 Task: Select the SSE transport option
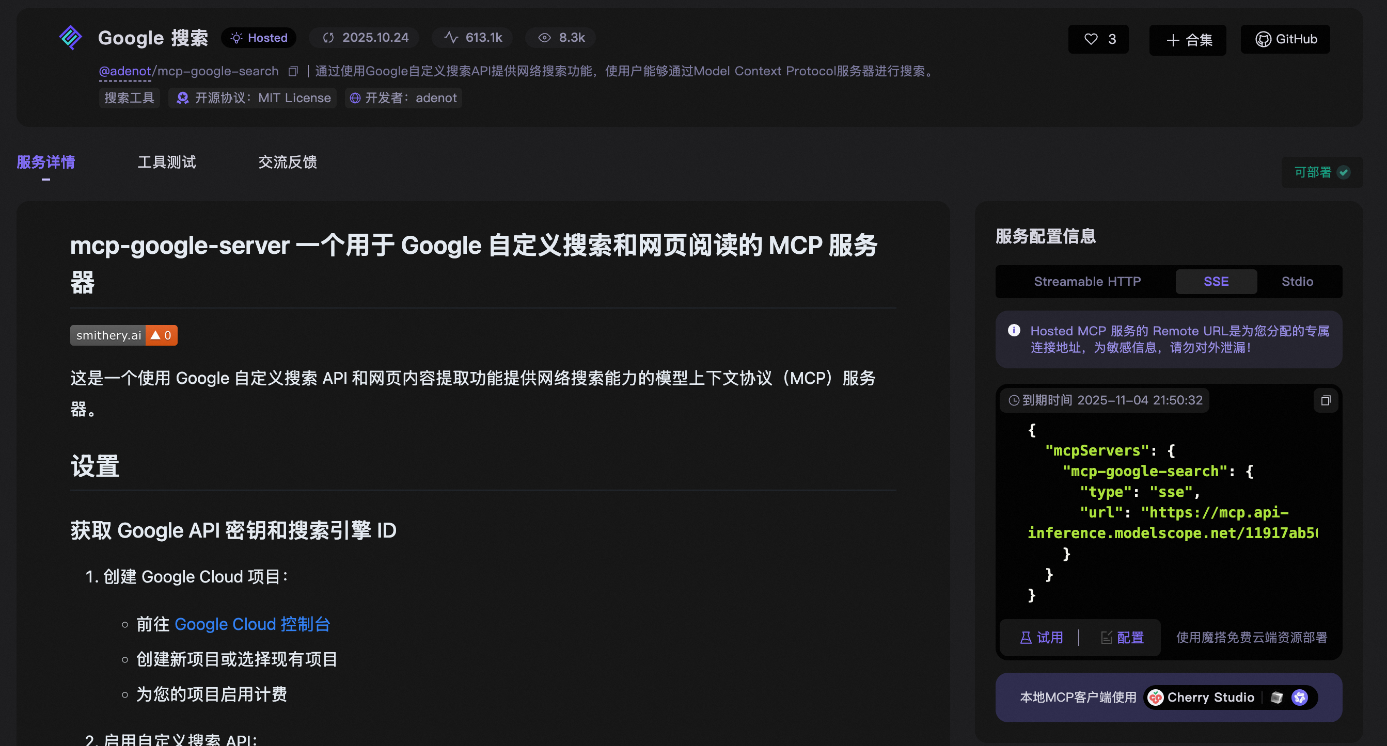[1216, 281]
